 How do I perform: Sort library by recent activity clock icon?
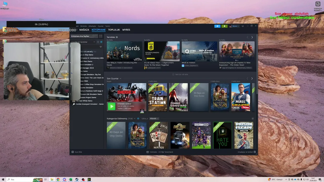[98, 42]
